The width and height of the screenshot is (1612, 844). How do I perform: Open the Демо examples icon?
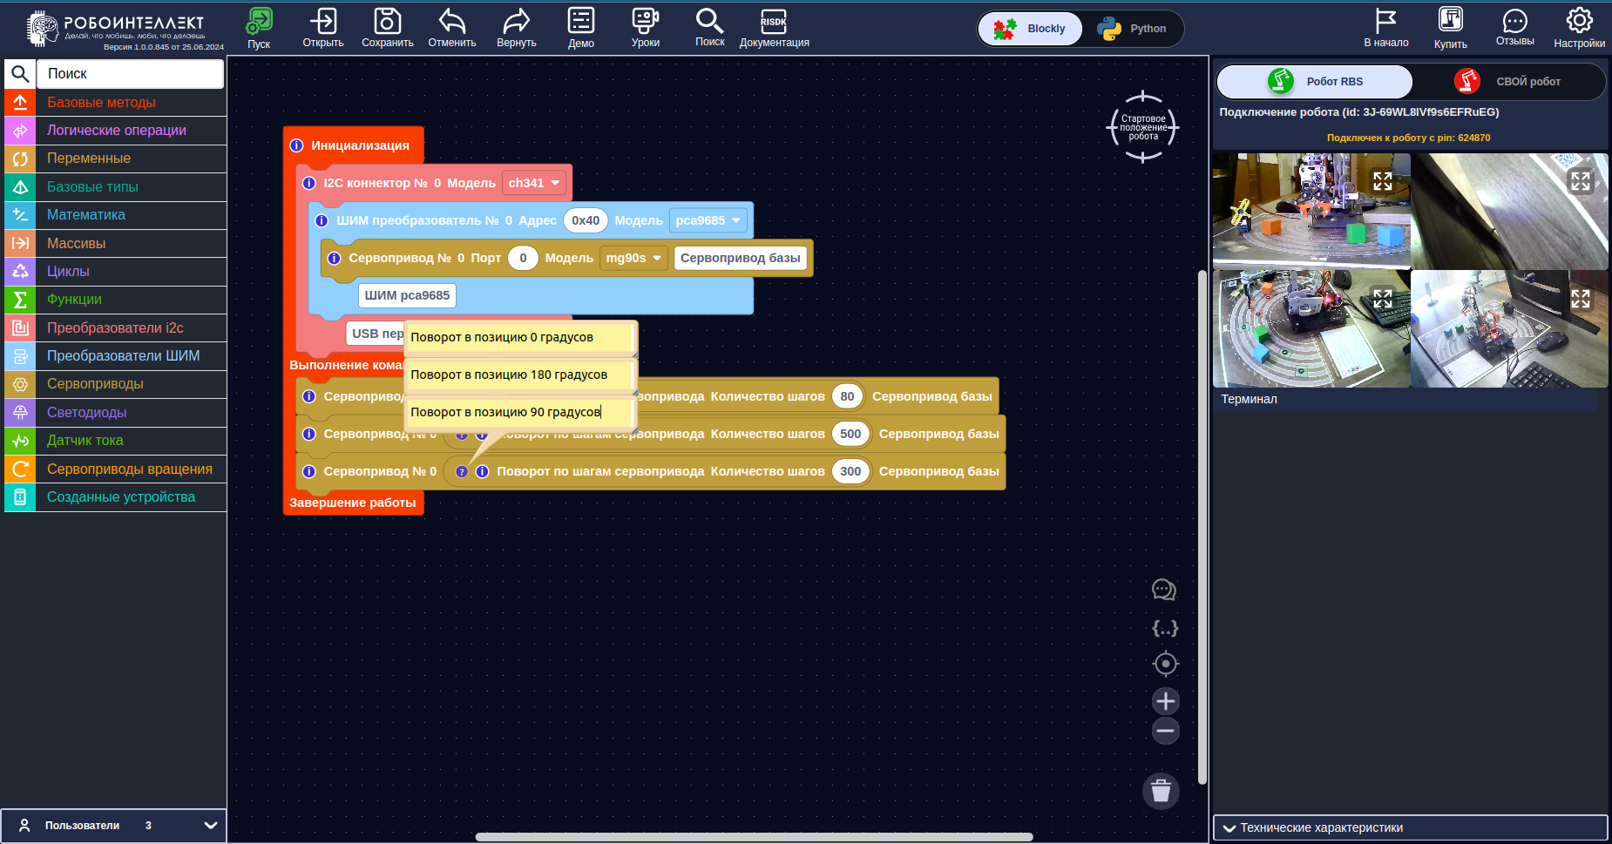point(581,21)
